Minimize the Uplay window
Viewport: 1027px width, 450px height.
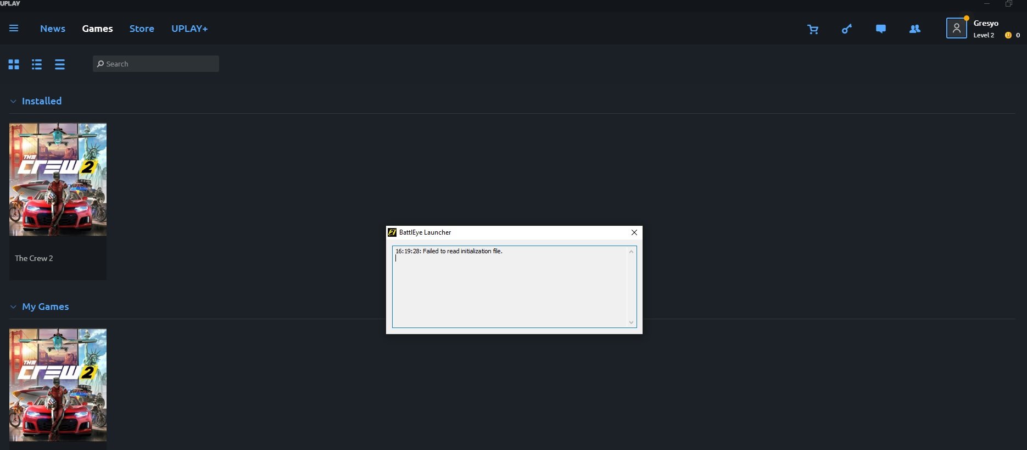(987, 4)
